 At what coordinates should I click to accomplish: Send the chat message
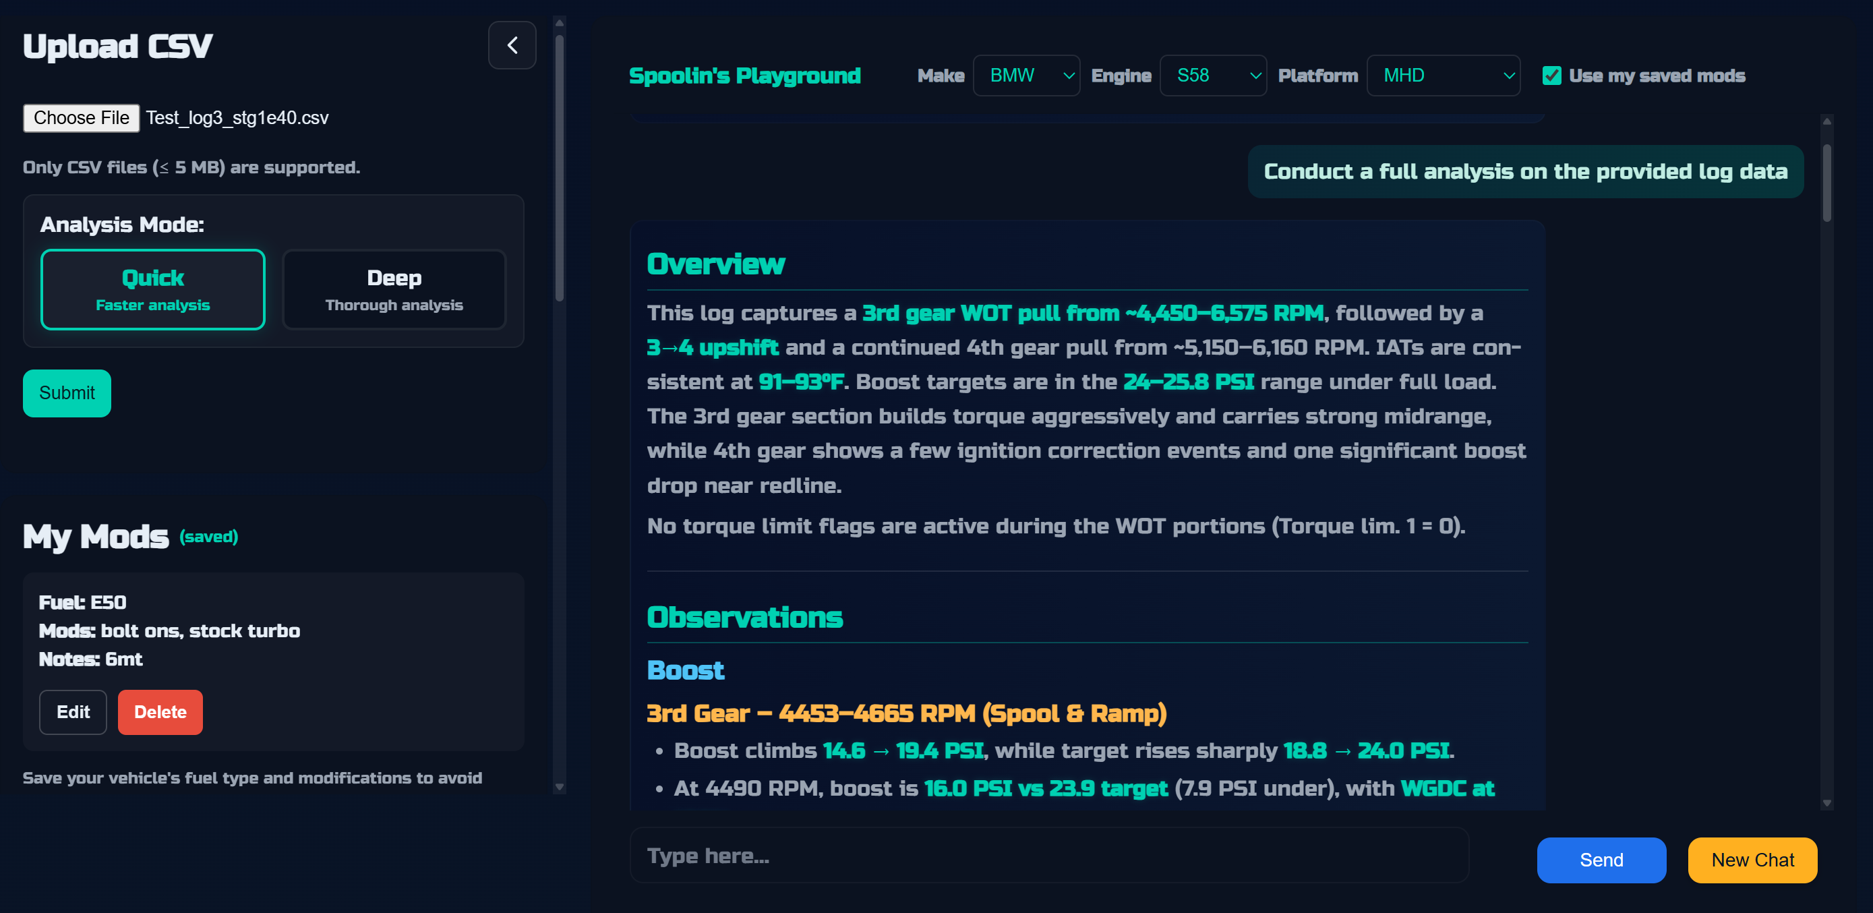1601,860
